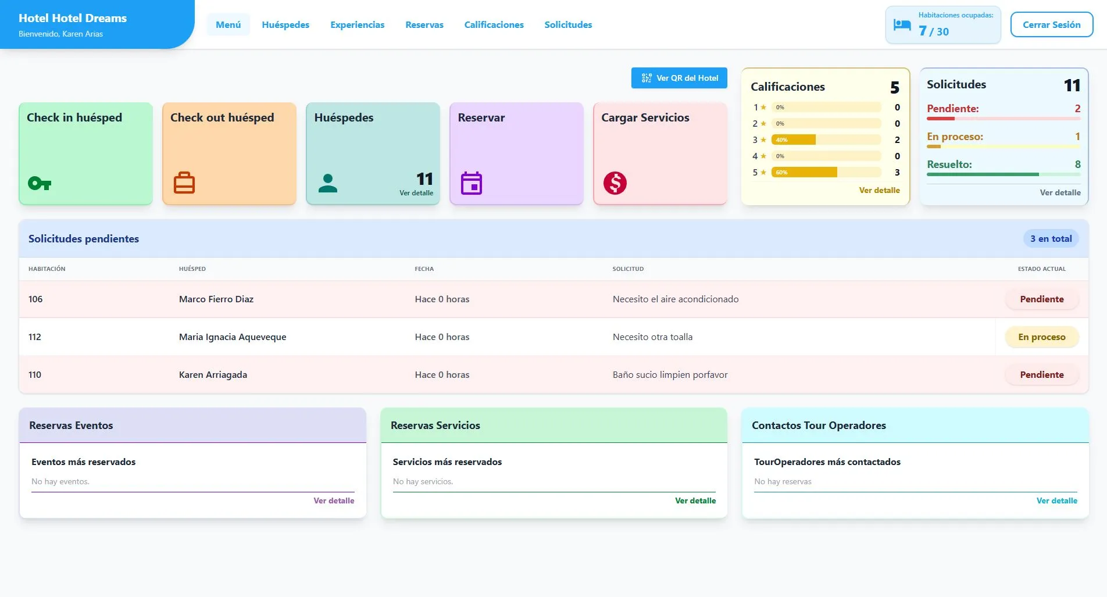
Task: Click room number 106 in table
Action: [x=35, y=299]
